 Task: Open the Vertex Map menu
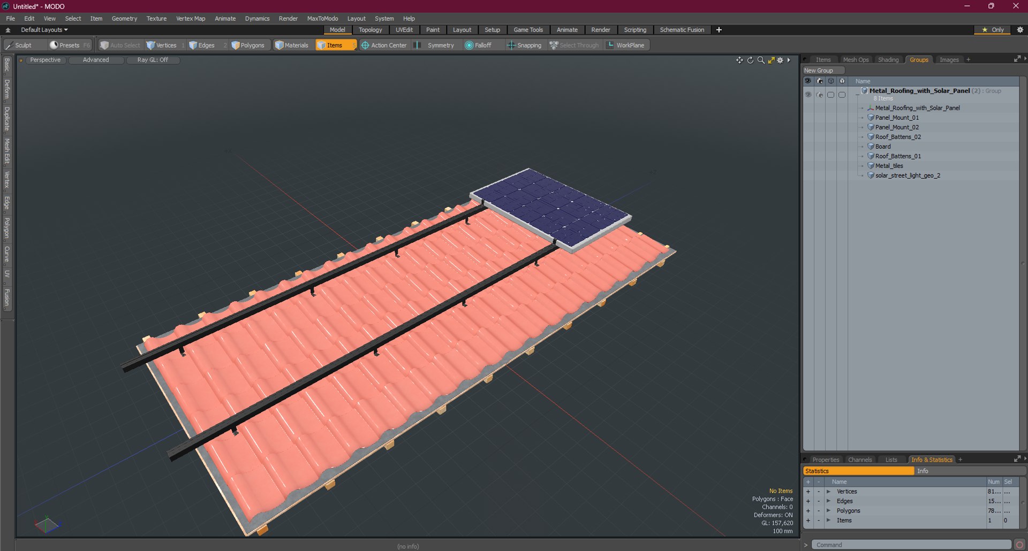(191, 18)
